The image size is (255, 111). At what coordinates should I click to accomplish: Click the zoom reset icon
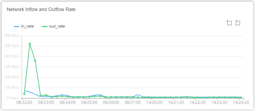[x=238, y=23]
